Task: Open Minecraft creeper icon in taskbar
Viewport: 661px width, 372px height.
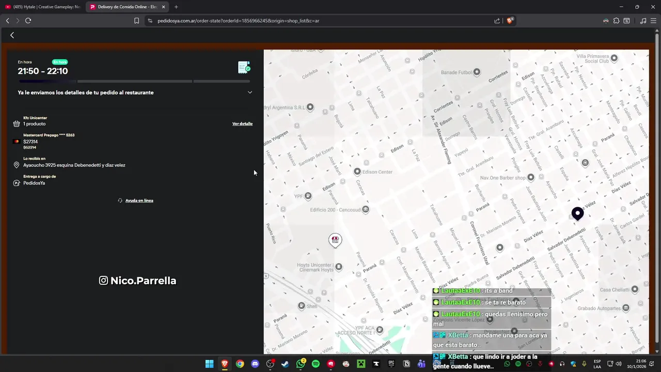Action: 361,364
